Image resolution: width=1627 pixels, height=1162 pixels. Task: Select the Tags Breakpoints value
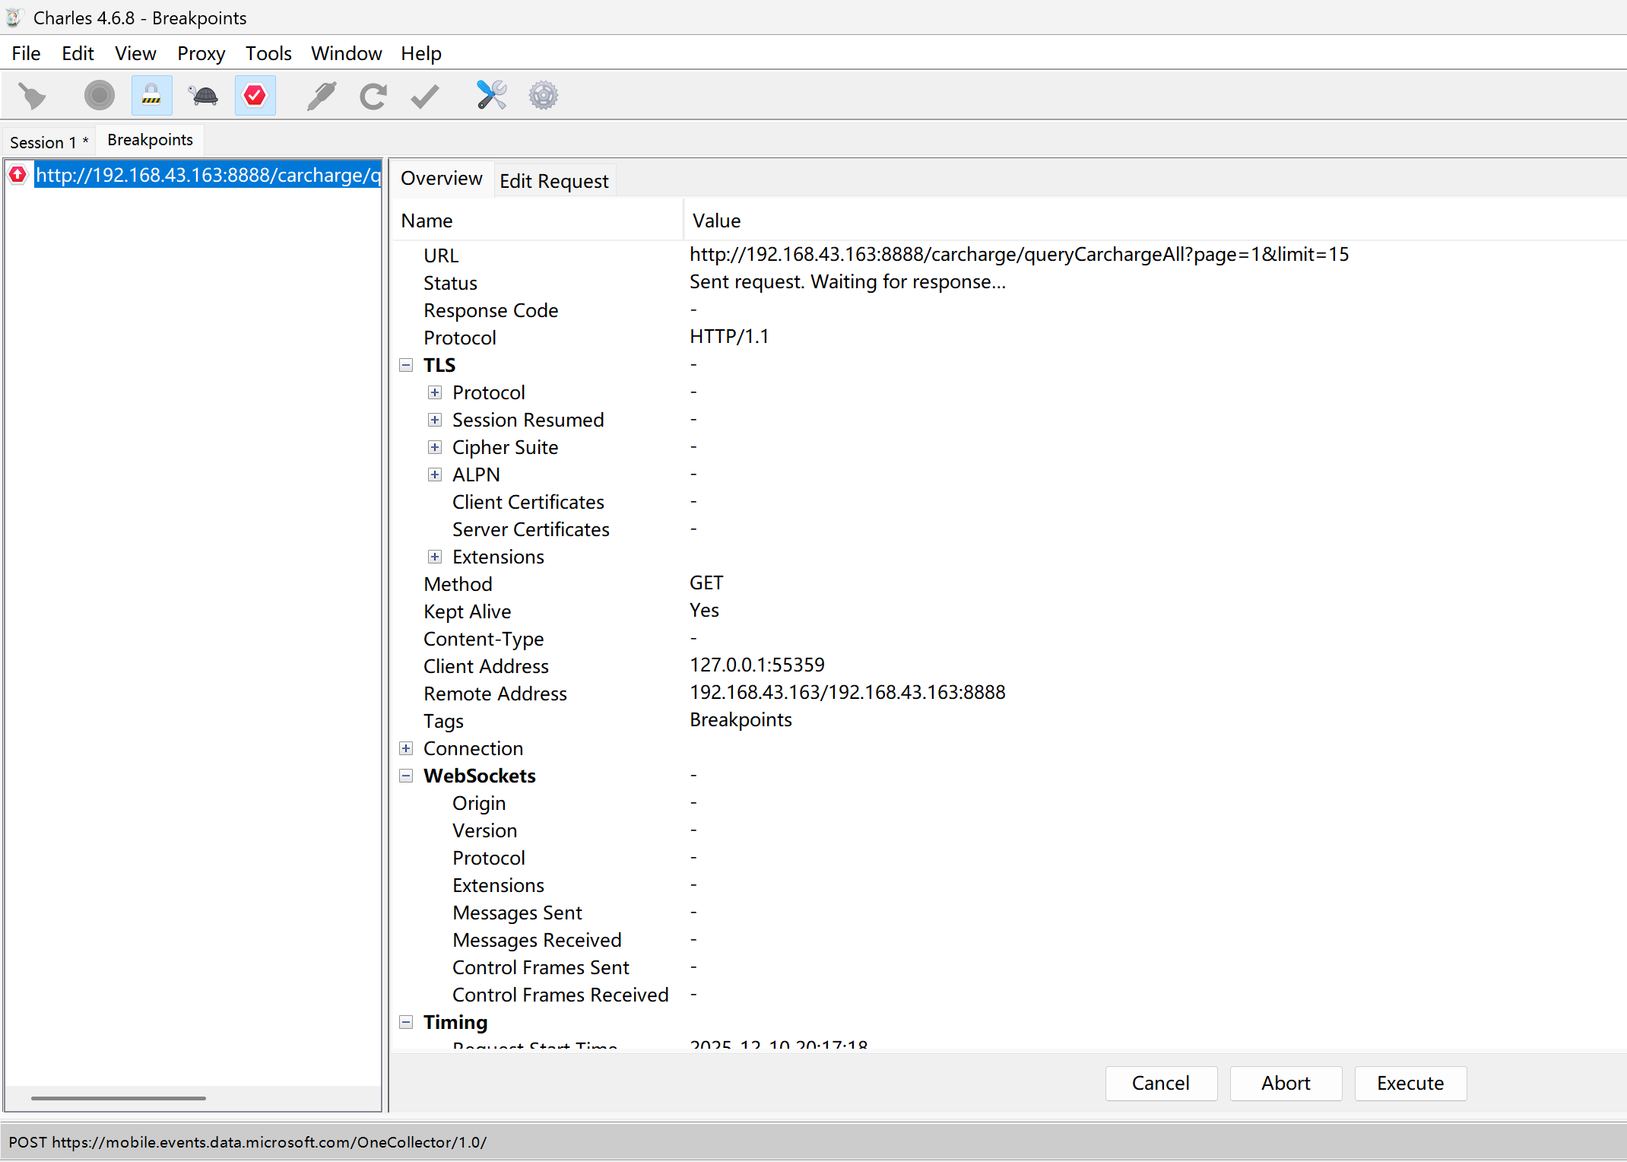(x=741, y=719)
